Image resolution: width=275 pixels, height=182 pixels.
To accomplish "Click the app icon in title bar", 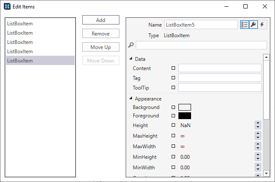I will [x=7, y=6].
